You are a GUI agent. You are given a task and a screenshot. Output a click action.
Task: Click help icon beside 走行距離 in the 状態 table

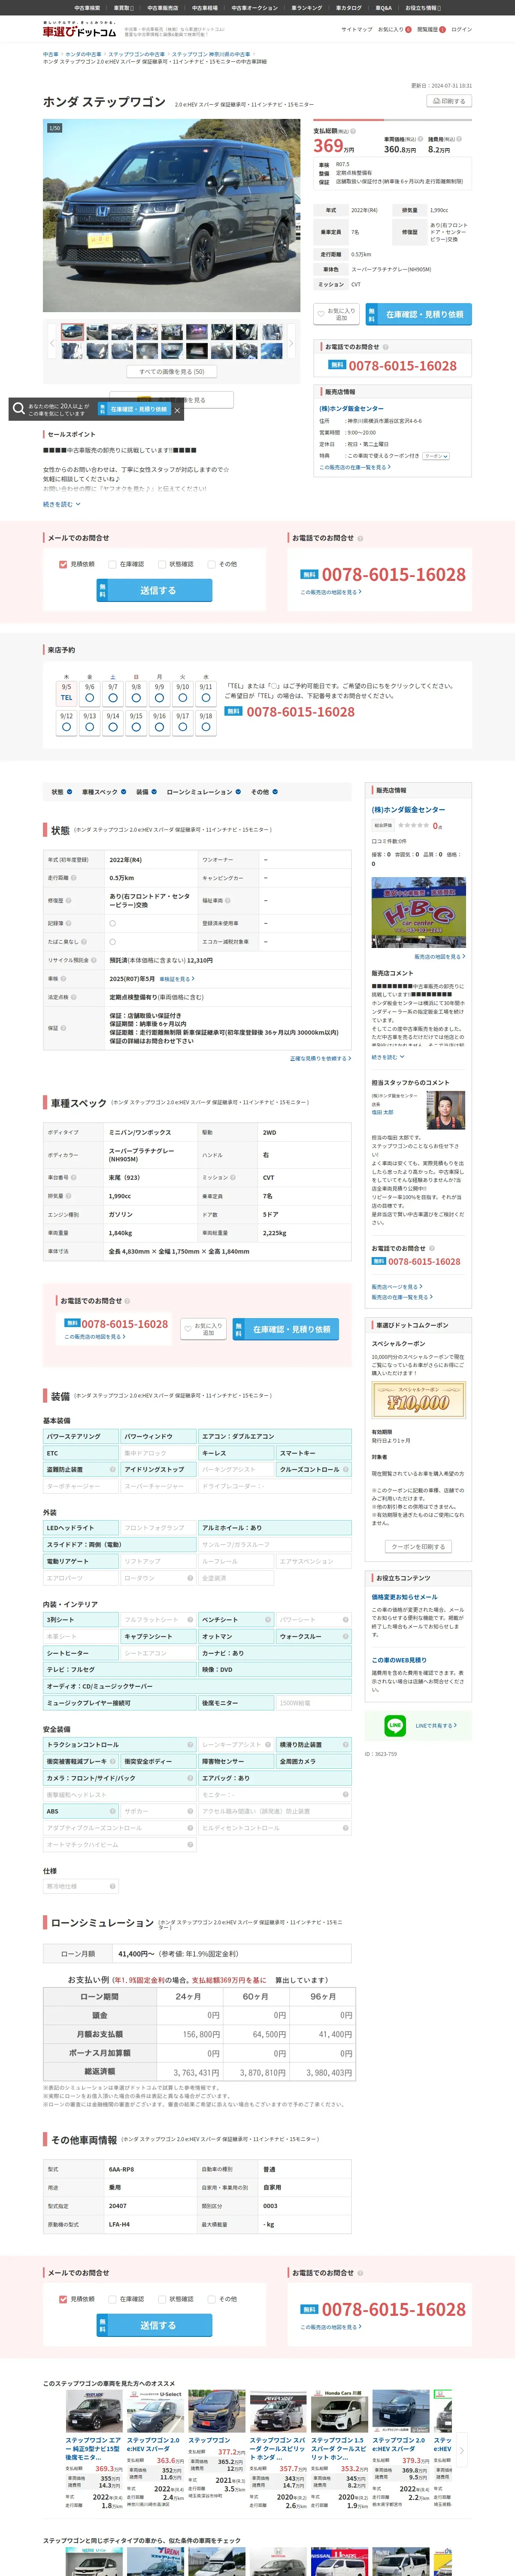click(x=73, y=878)
